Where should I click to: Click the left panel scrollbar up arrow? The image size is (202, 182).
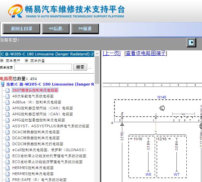coord(97,53)
